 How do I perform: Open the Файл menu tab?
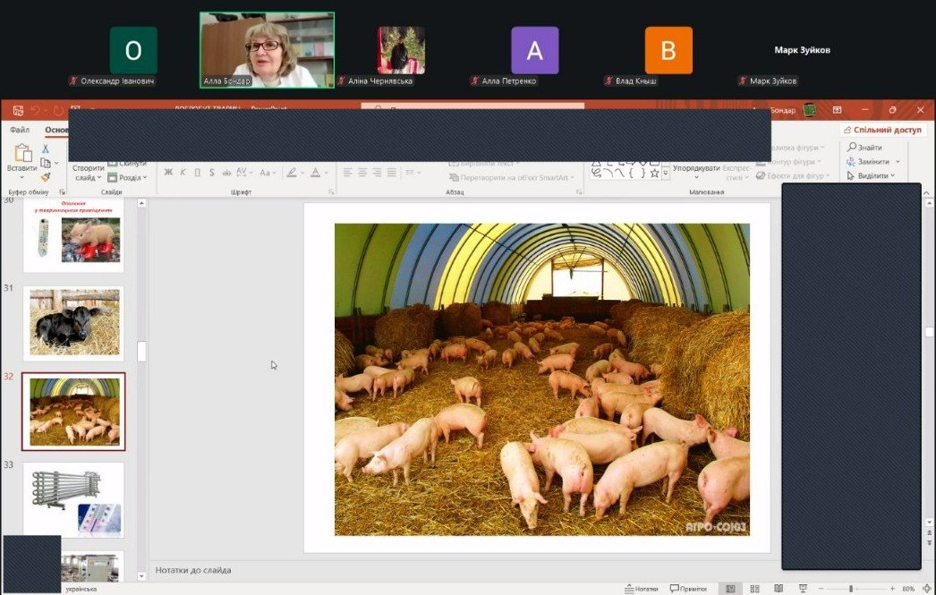(x=20, y=131)
